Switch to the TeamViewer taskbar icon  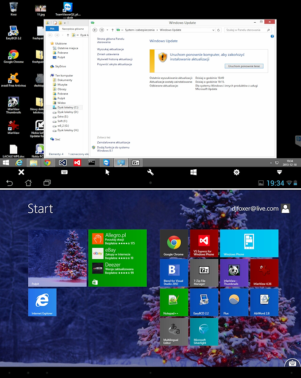click(x=106, y=163)
